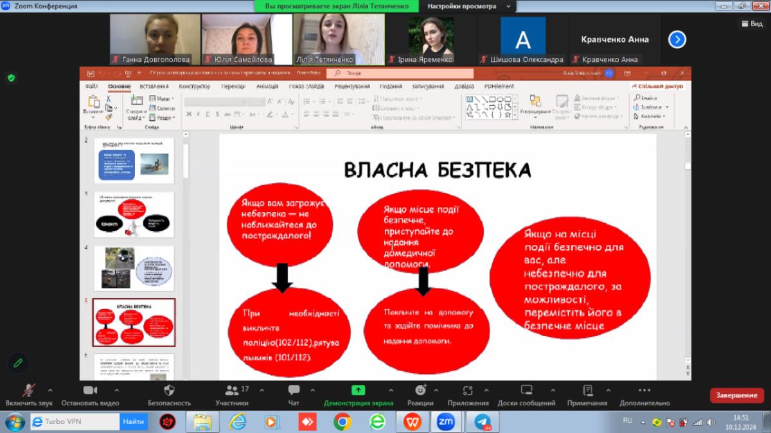Image resolution: width=771 pixels, height=433 pixels.
Task: Expand the video options arrow beside camera
Action: pyautogui.click(x=116, y=390)
